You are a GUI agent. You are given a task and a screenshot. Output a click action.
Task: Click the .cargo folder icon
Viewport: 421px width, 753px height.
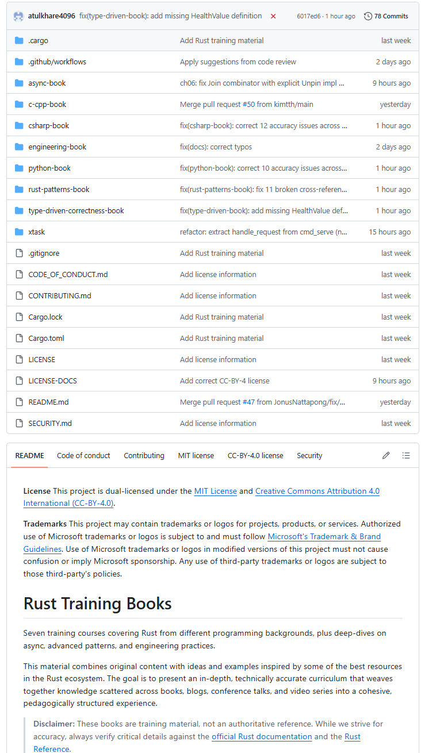19,41
